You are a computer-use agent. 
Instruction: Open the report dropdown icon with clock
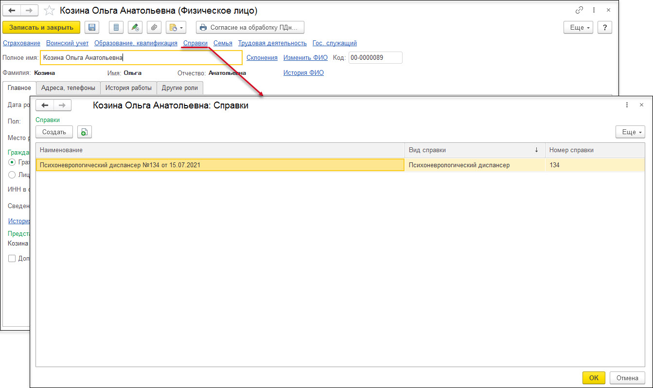point(176,27)
